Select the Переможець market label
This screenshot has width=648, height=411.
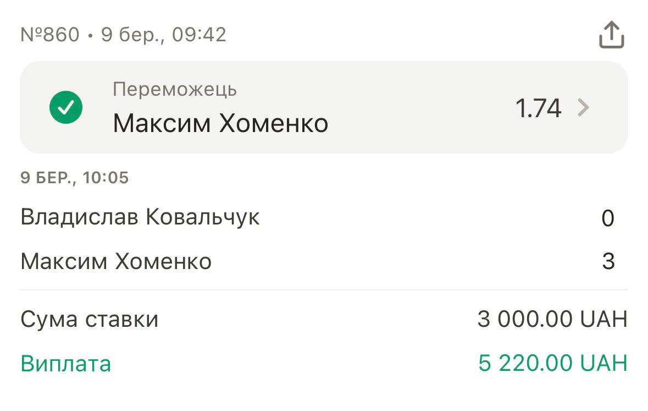[x=175, y=89]
